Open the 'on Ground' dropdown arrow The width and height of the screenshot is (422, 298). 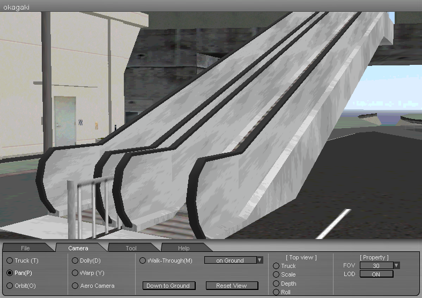coord(260,260)
